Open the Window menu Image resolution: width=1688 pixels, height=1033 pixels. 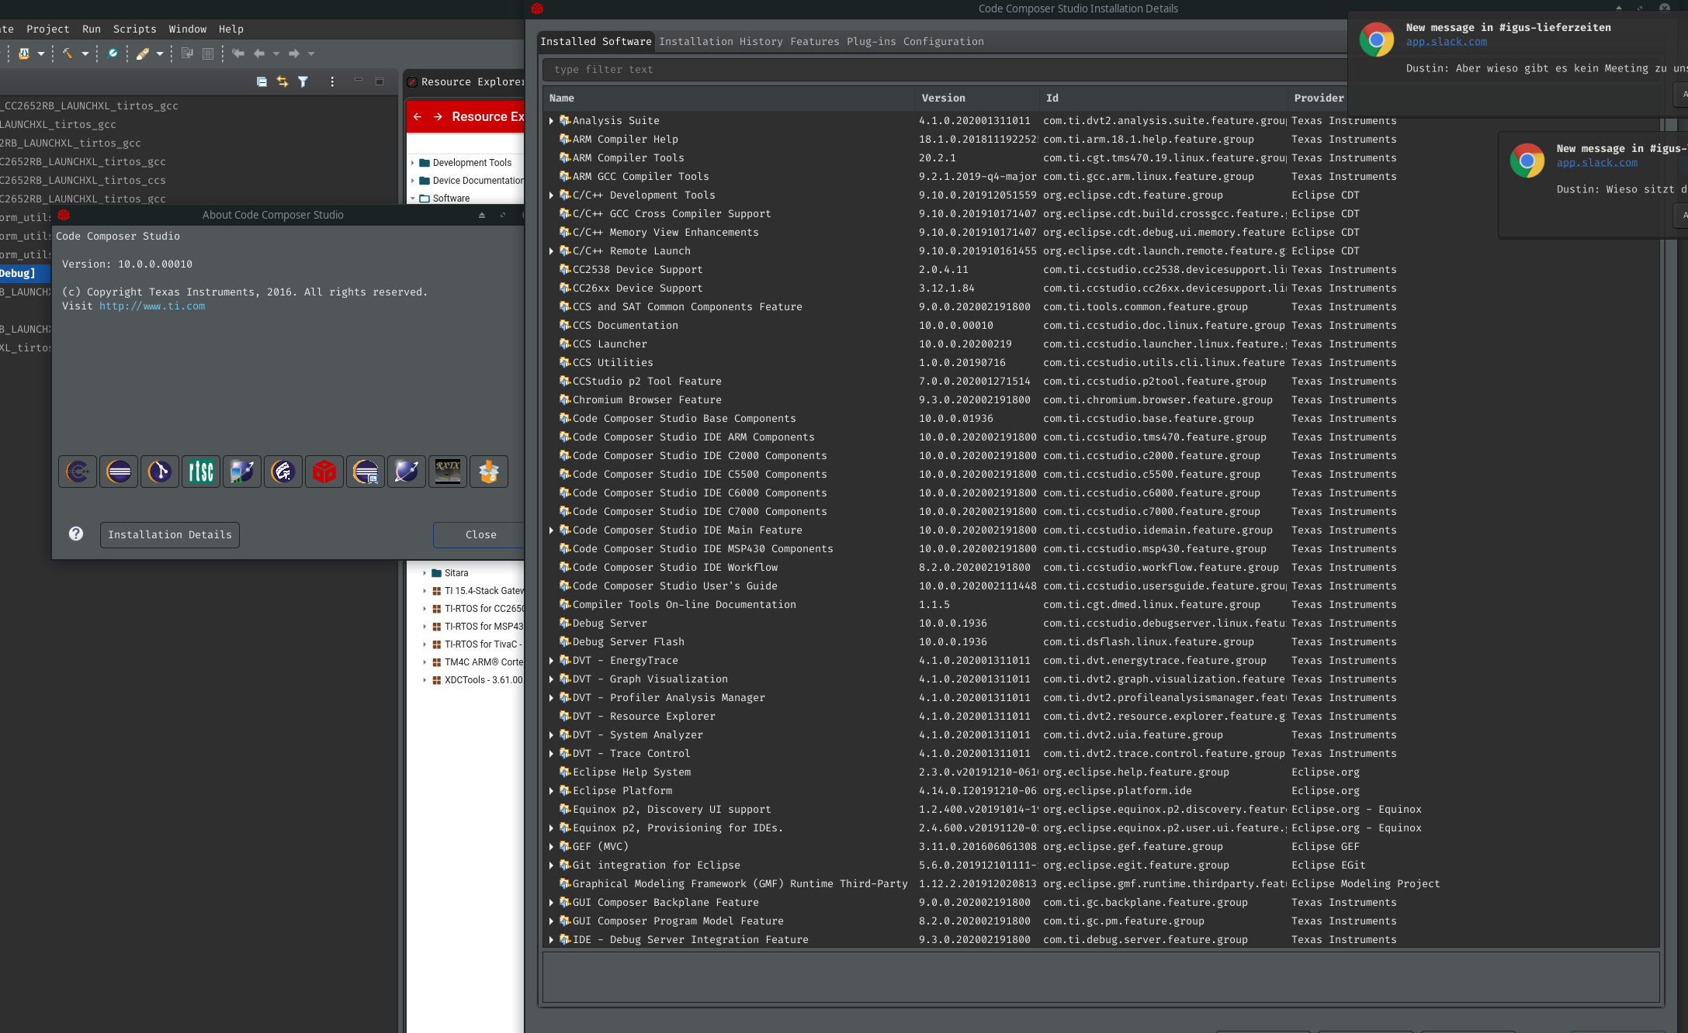pos(188,29)
